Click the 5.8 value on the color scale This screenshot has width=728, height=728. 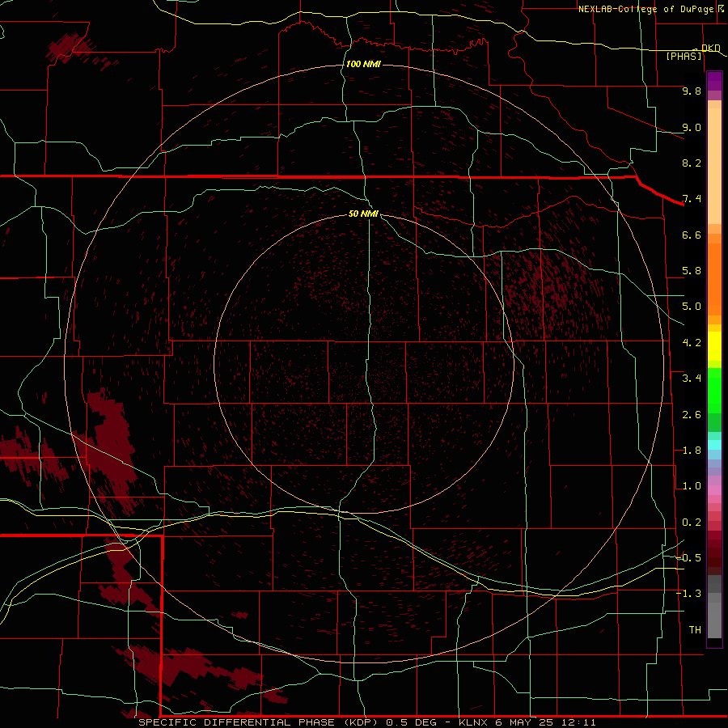coord(692,271)
